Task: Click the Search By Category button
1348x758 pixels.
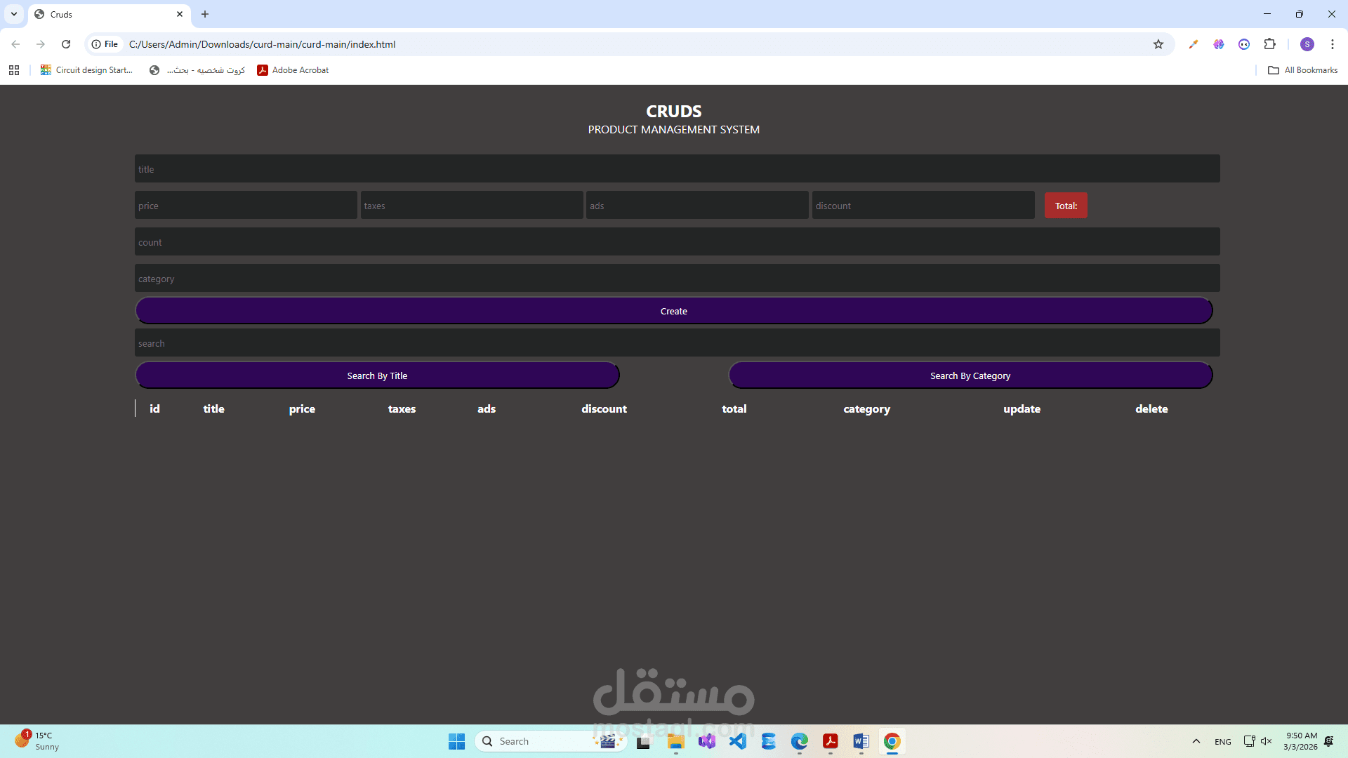Action: click(970, 375)
